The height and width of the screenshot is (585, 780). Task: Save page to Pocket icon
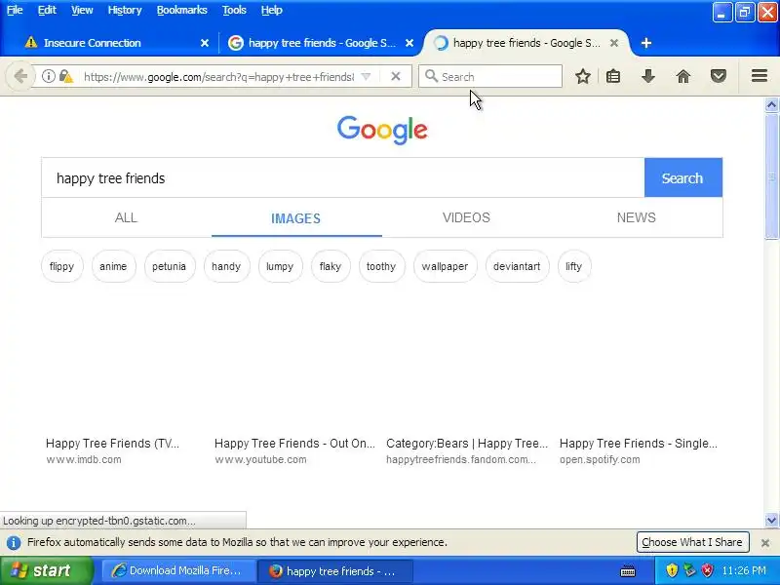pos(718,76)
